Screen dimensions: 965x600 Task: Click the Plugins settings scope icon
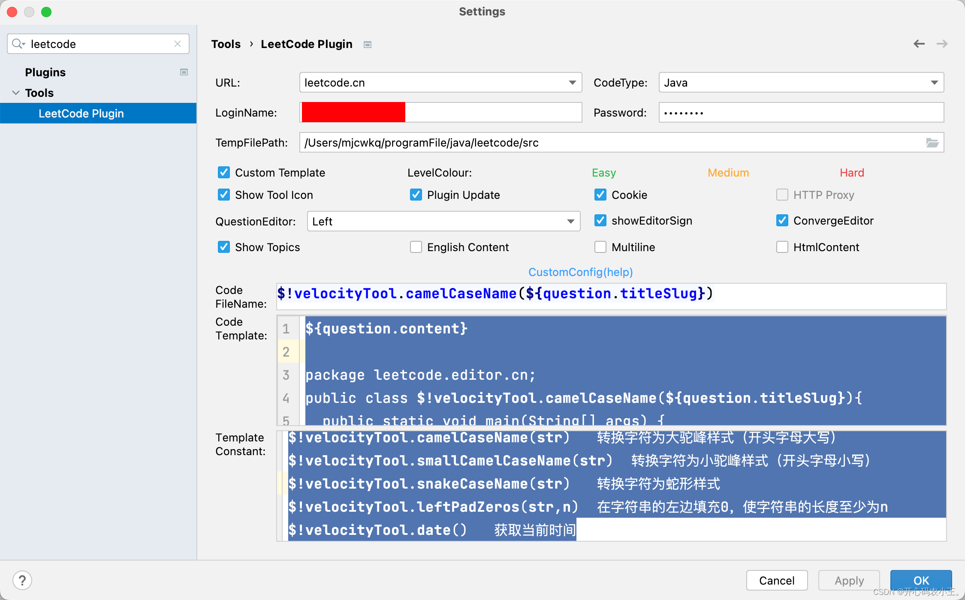(184, 72)
